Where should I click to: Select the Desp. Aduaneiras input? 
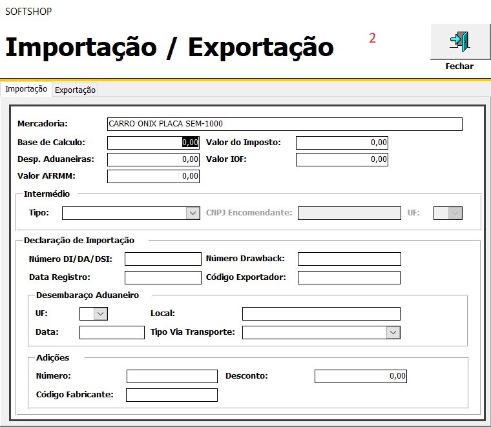pos(153,159)
